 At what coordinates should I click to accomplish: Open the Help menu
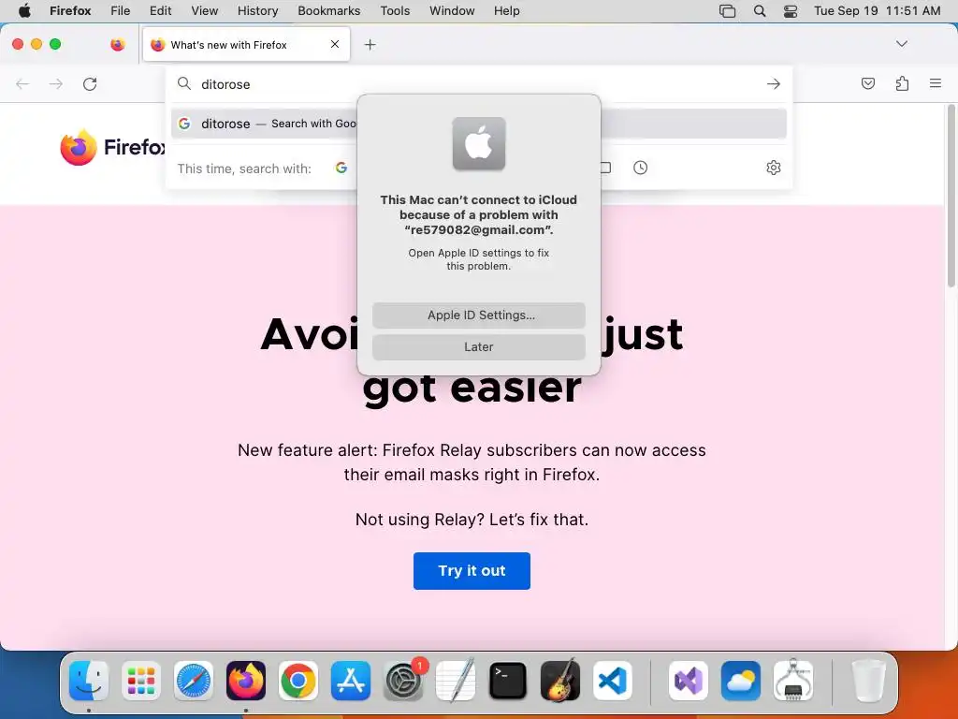pos(507,11)
